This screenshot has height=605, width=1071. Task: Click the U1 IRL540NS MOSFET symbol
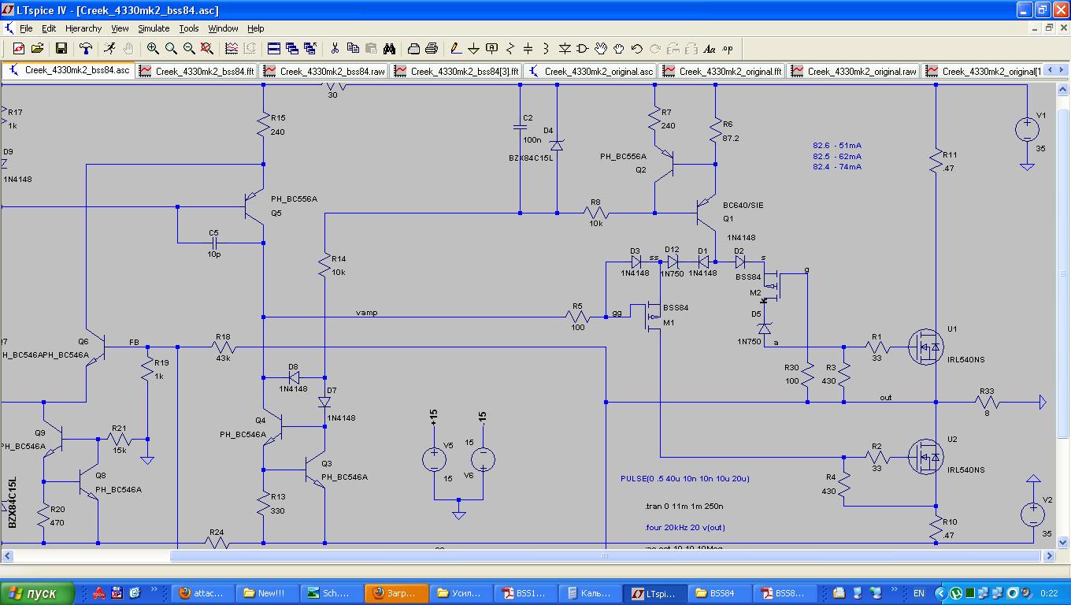928,347
